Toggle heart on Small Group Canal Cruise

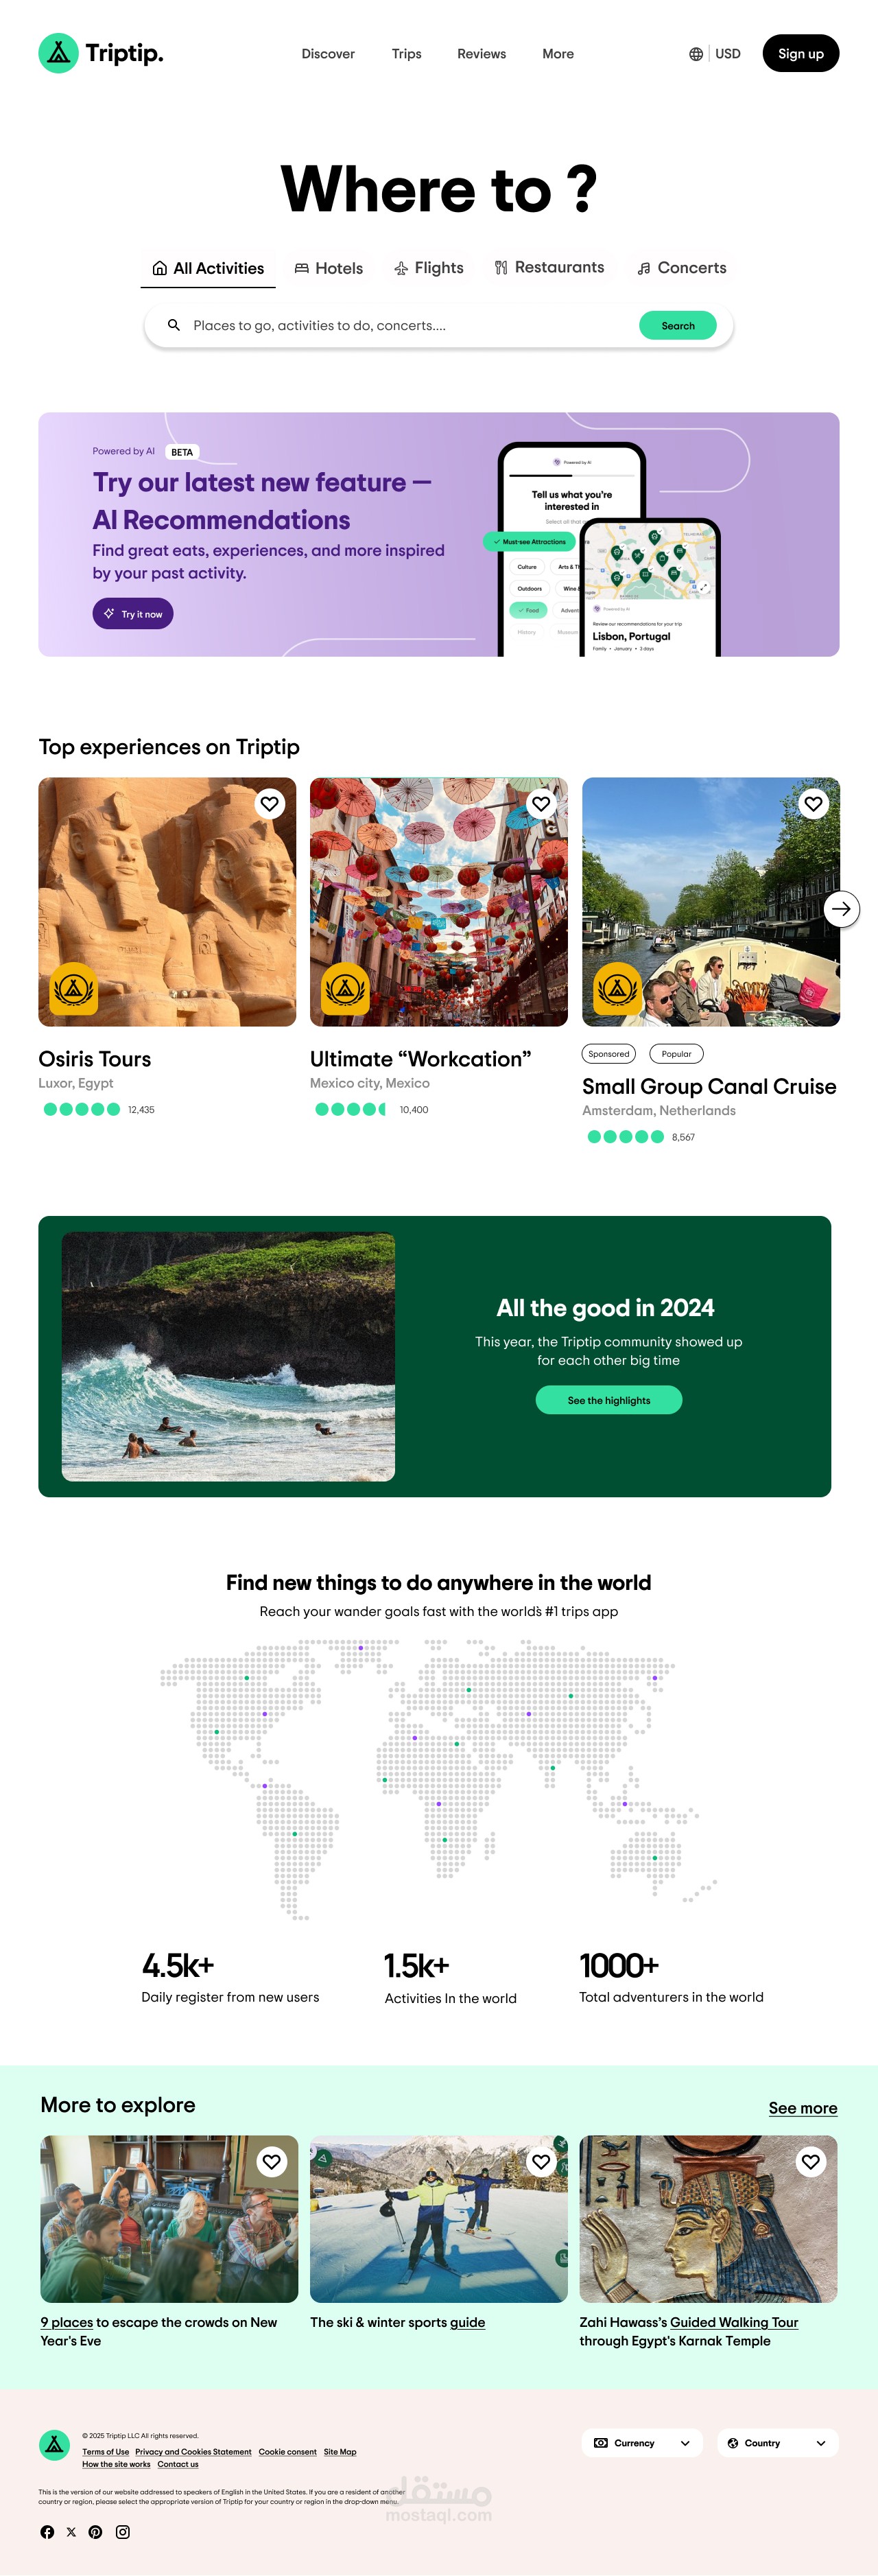(x=813, y=804)
